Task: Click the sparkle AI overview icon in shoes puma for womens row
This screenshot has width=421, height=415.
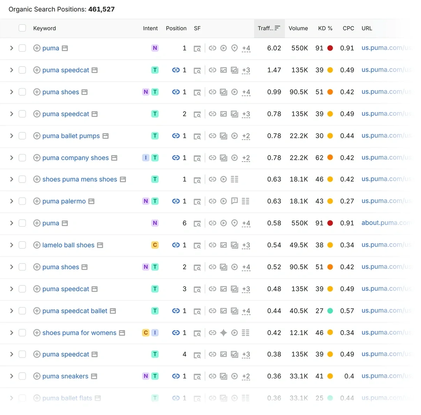Action: 223,333
